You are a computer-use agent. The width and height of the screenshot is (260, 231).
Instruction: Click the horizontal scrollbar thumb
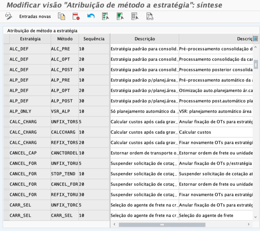coord(162,225)
